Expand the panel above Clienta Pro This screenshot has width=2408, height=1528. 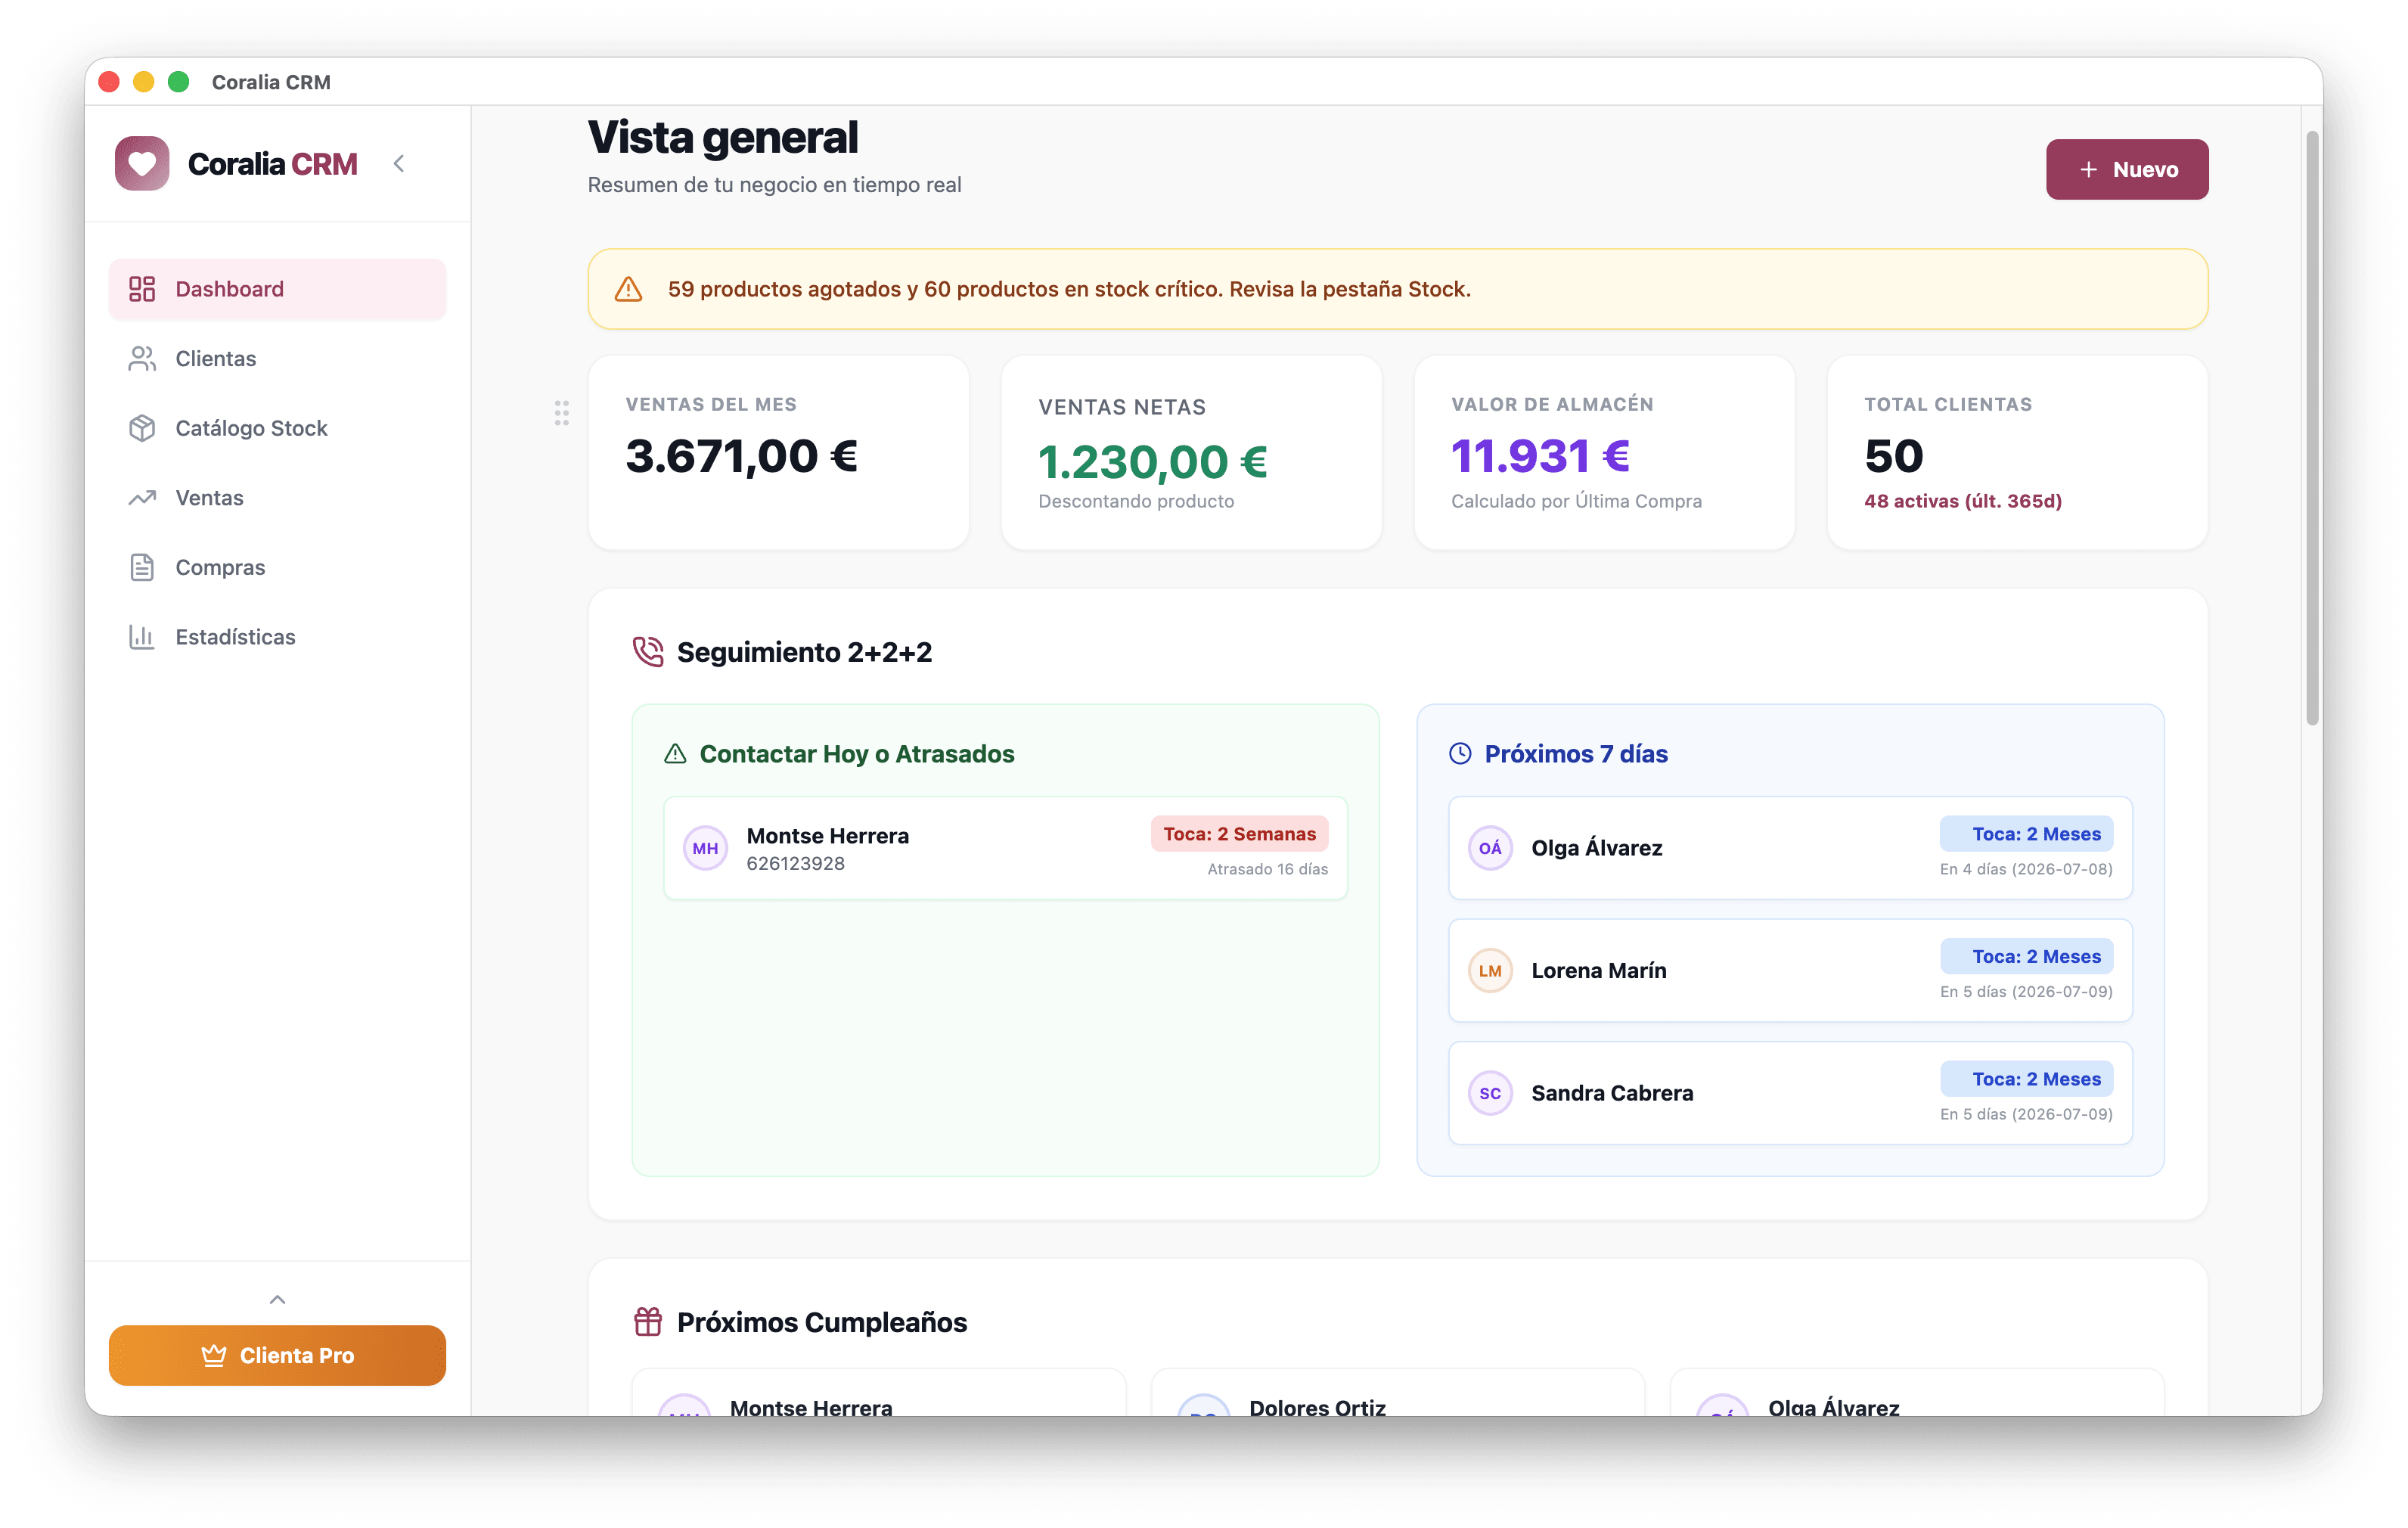[277, 1299]
